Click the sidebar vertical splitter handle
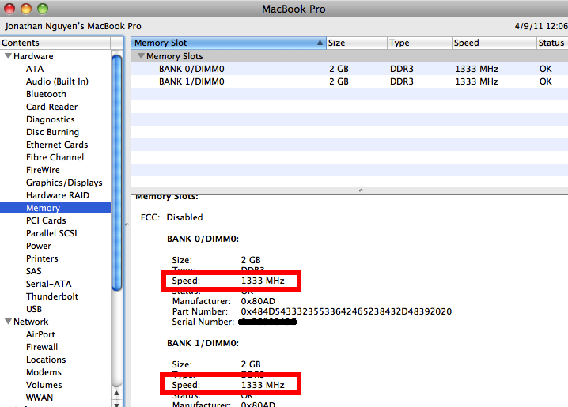Screen dimensions: 568x407 coord(127,224)
